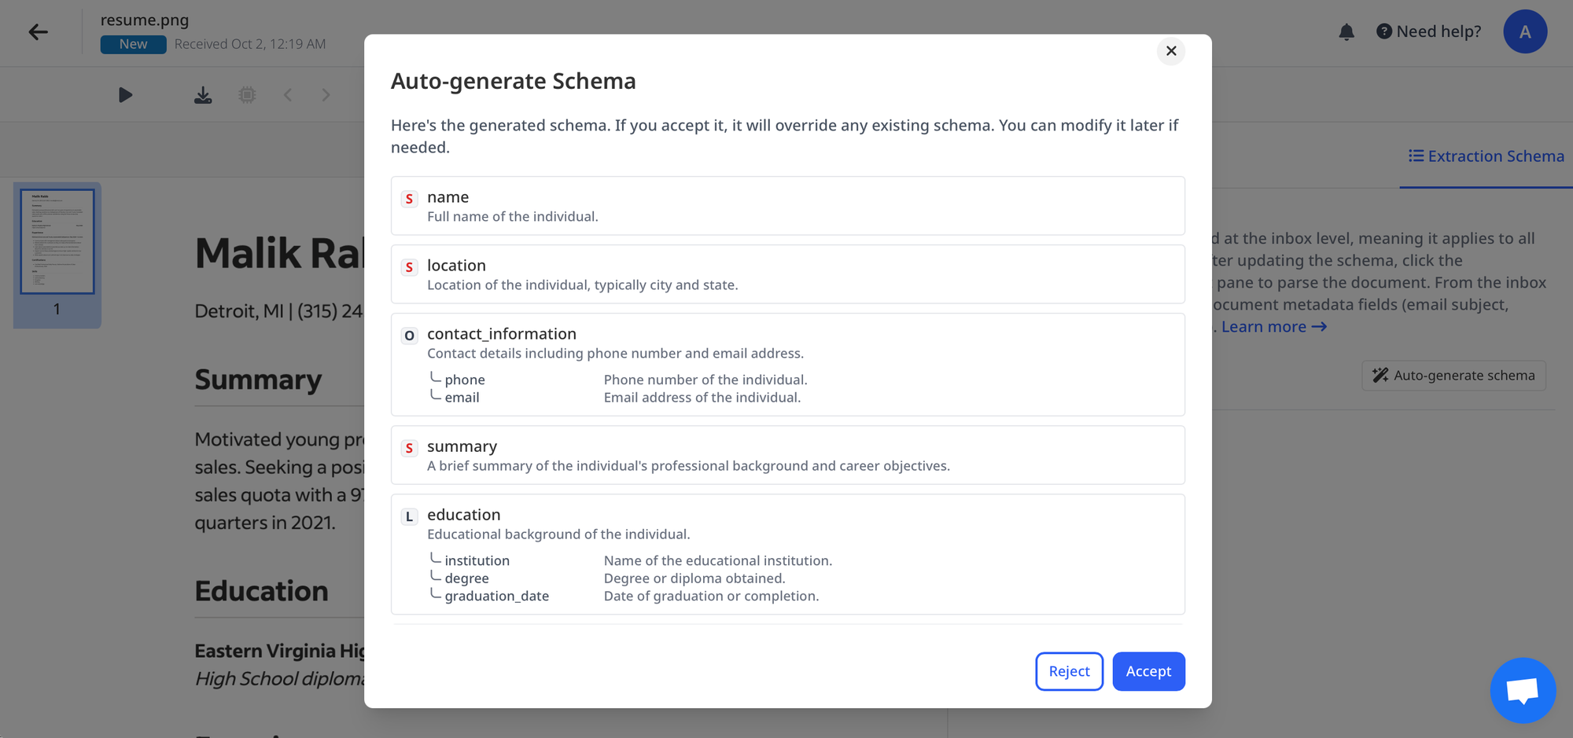Click the processor chip icon

click(247, 95)
